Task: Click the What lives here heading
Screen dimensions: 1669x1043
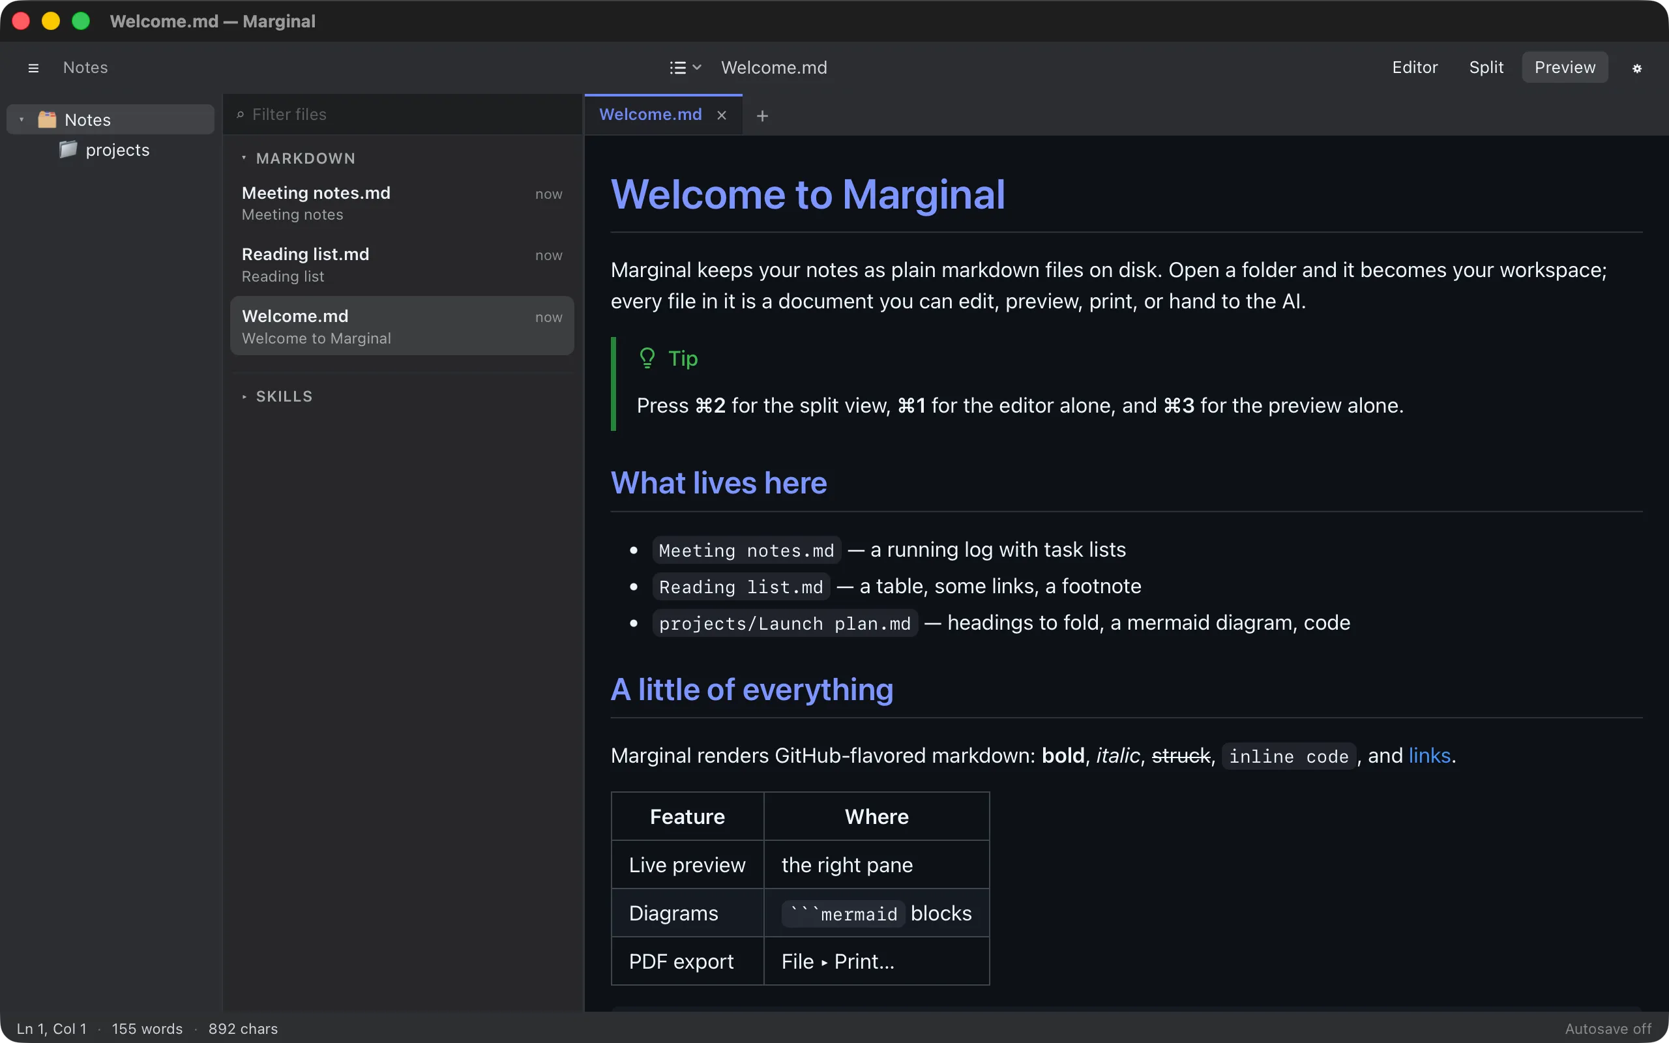Action: pyautogui.click(x=718, y=482)
